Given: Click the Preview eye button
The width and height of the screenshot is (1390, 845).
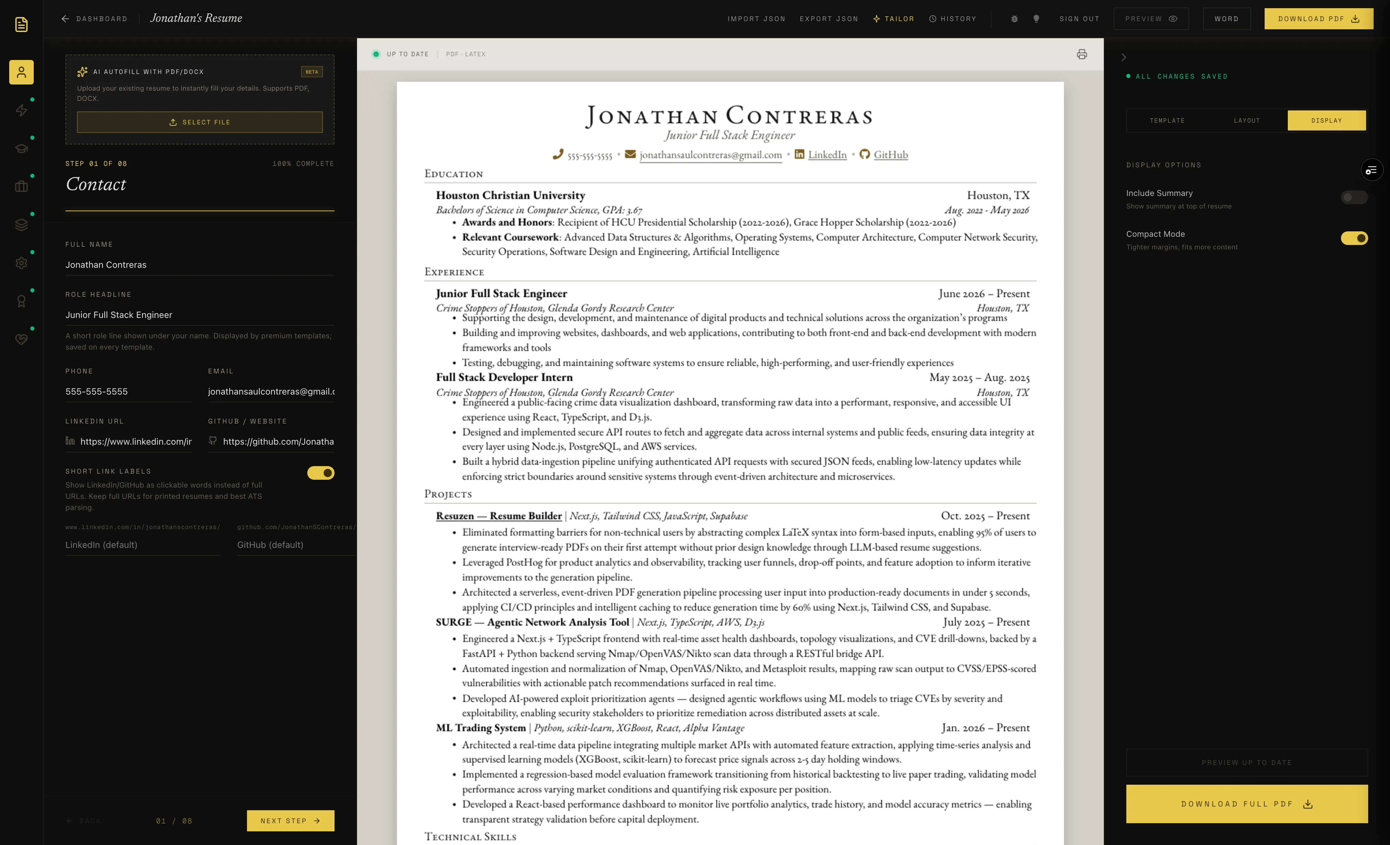Looking at the screenshot, I should 1151,19.
